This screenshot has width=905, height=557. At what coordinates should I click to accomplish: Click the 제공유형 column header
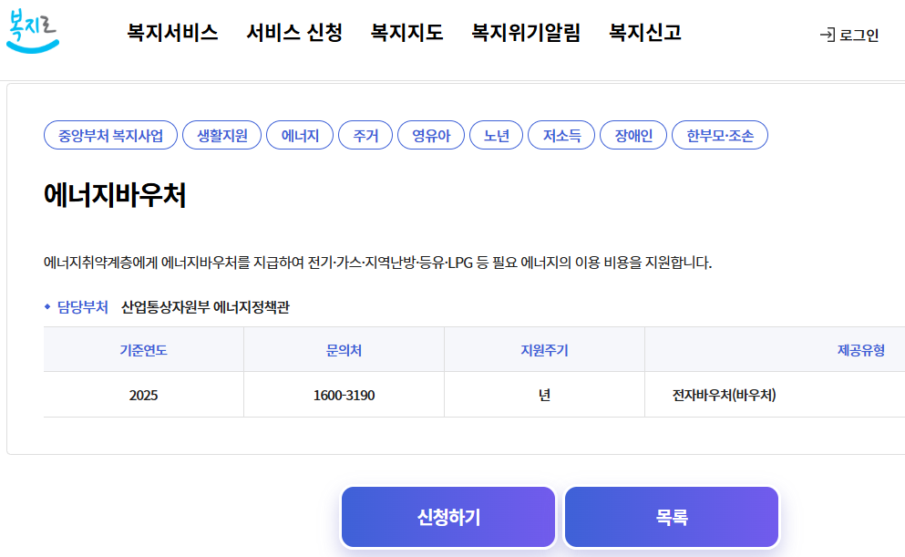pyautogui.click(x=861, y=350)
